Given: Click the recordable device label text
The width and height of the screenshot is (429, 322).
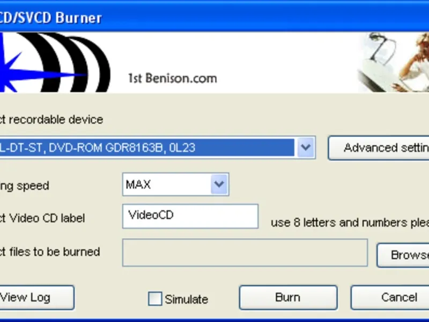Looking at the screenshot, I should click(51, 120).
